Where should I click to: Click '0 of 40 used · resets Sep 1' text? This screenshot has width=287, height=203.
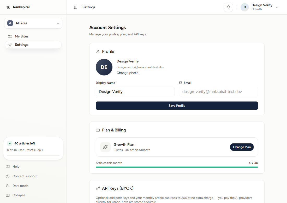click(25, 150)
